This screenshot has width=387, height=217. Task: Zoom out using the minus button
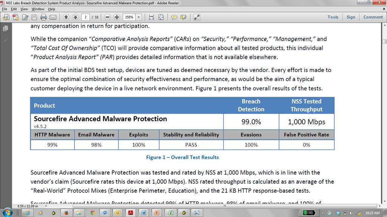(107, 17)
